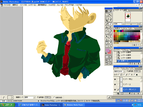Image resolution: width=143 pixels, height=107 pixels.
Task: Select the Path Selection arrow tool
Action: pos(107,36)
